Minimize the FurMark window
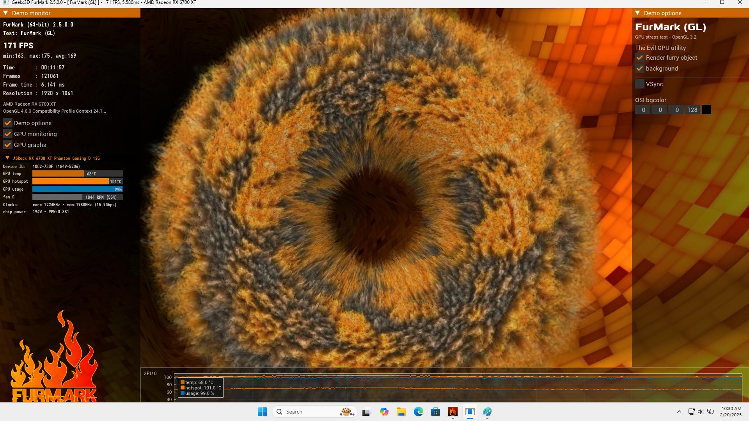Viewport: 749px width, 421px height. tap(705, 2)
